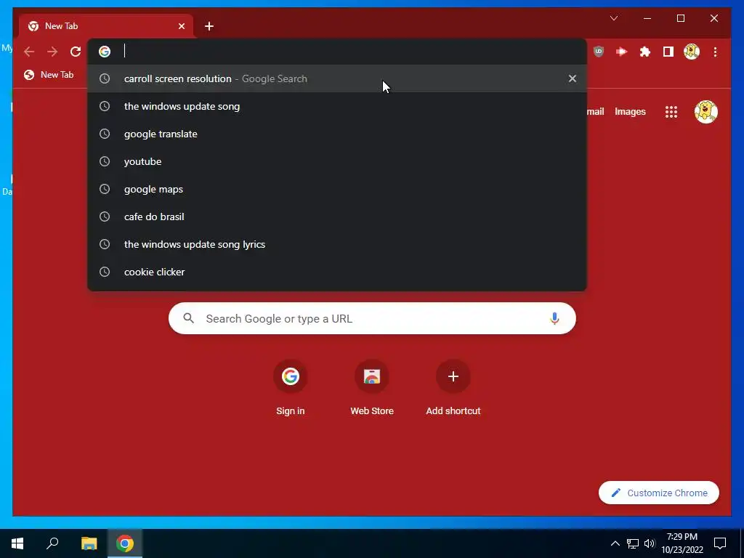
Task: Toggle the Chrome side panel
Action: click(668, 52)
